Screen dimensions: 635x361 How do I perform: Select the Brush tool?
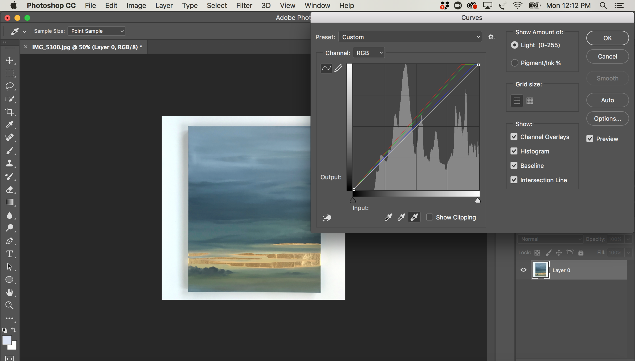tap(9, 151)
